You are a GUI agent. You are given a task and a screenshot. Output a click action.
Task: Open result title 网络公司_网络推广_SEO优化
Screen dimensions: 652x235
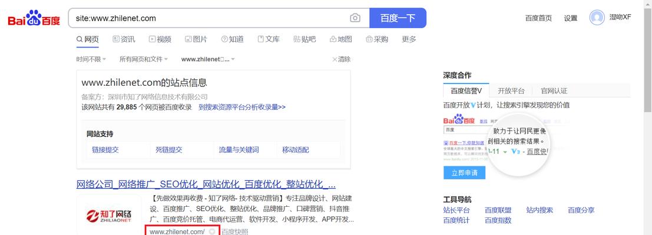(x=206, y=184)
